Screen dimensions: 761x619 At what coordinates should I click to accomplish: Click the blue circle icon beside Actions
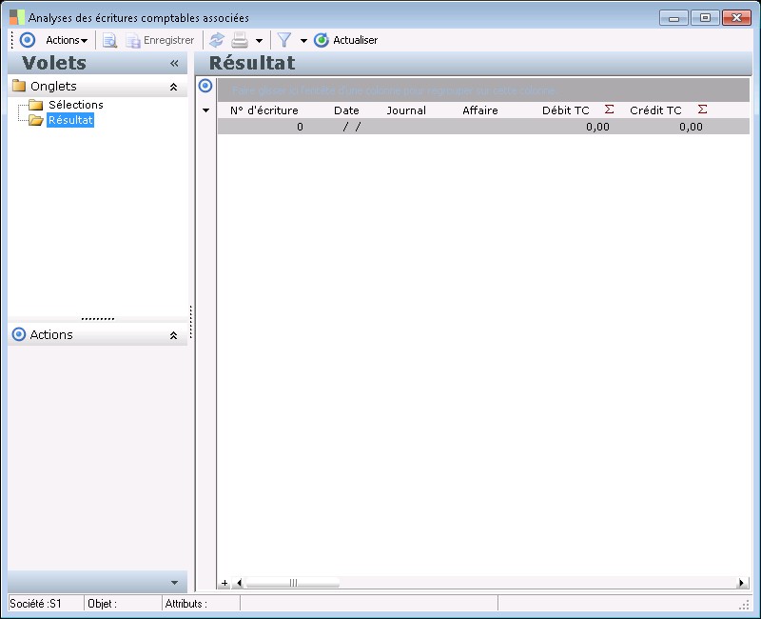(27, 40)
